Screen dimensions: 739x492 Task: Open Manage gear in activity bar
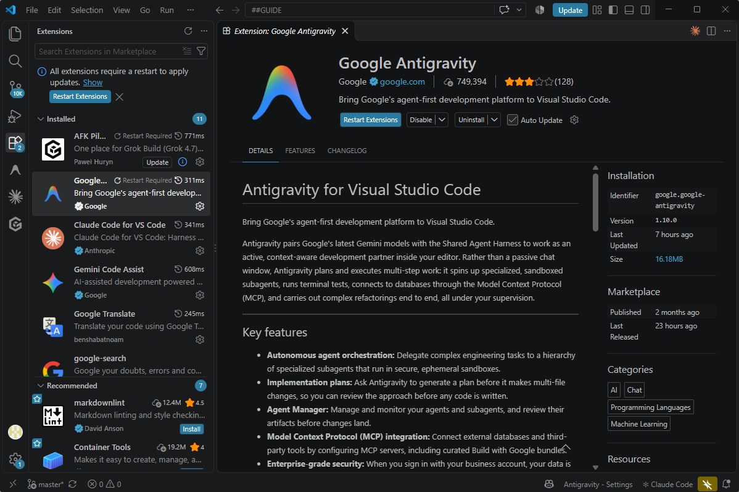click(15, 459)
